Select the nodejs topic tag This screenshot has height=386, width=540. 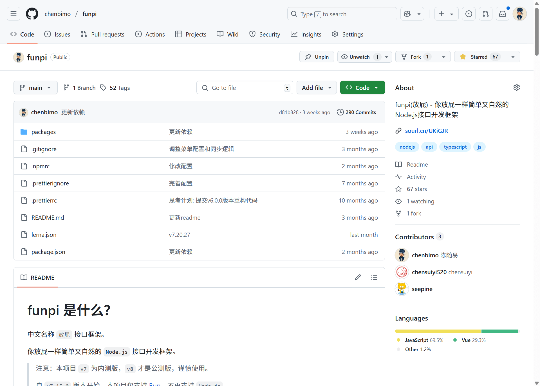pos(407,147)
